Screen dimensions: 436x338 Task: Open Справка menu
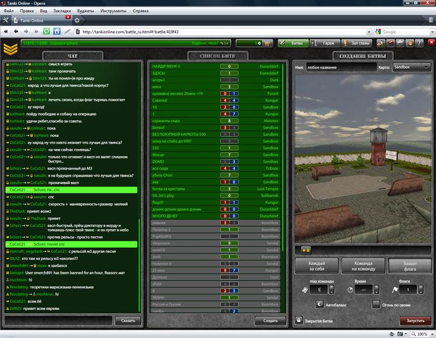pos(140,11)
